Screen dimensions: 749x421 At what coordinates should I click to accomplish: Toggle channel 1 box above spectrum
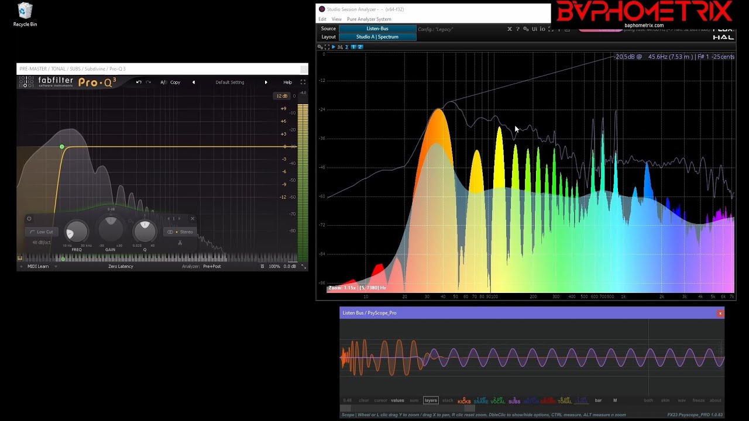tap(353, 47)
